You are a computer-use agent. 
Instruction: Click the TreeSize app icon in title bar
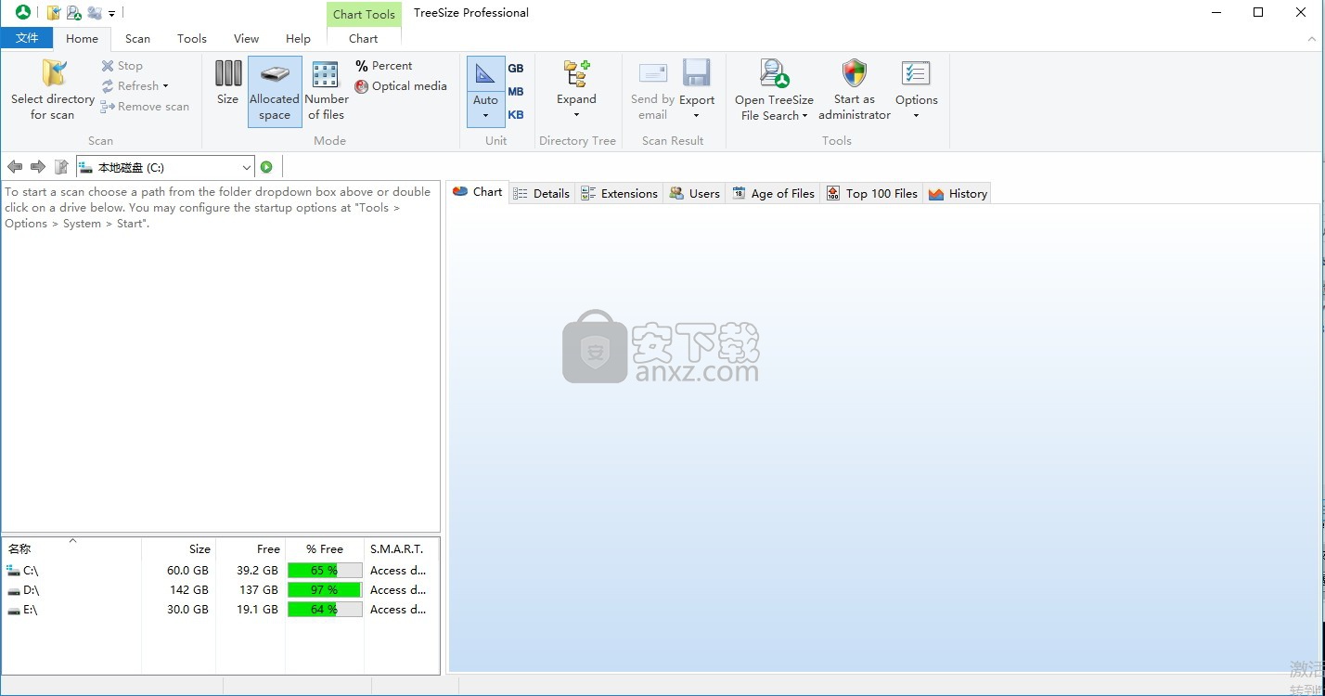tap(23, 12)
